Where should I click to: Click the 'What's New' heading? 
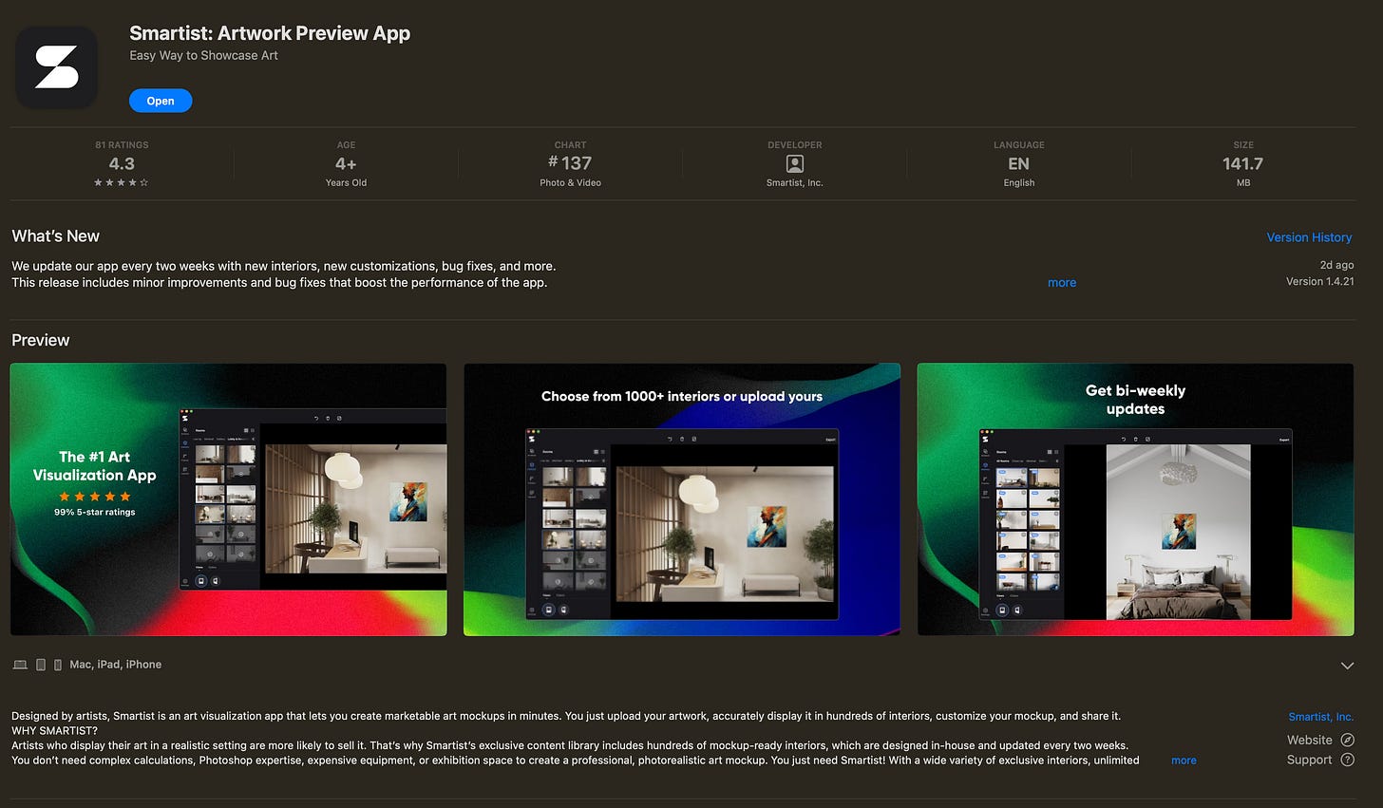coord(55,236)
